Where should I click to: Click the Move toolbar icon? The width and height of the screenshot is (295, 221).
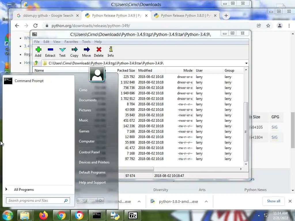coord(86,52)
